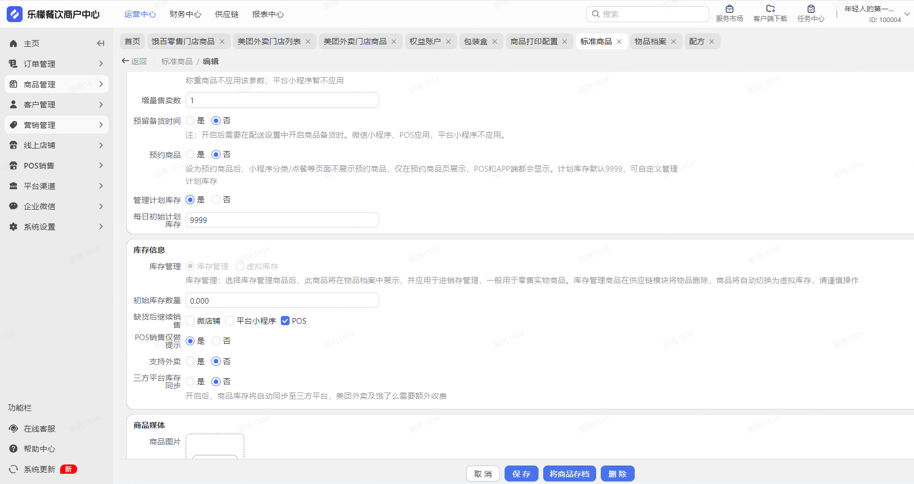Click the 取消 button
Image resolution: width=914 pixels, height=484 pixels.
point(483,474)
